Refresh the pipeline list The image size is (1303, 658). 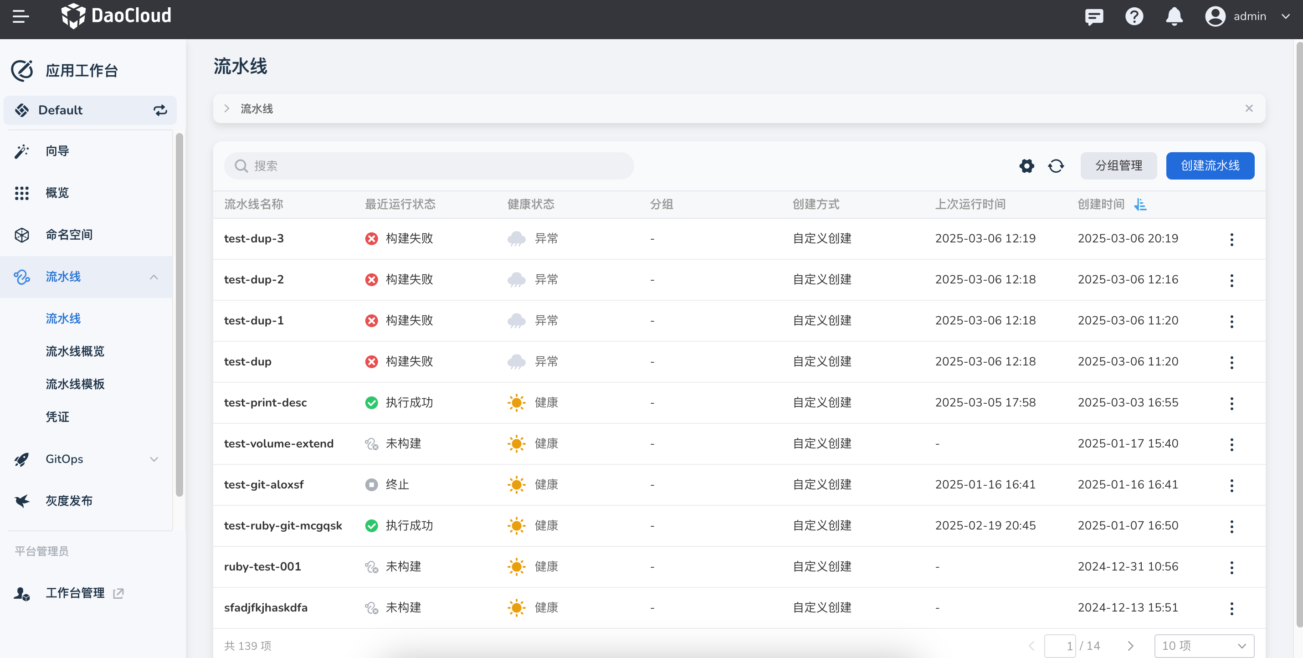(x=1056, y=166)
